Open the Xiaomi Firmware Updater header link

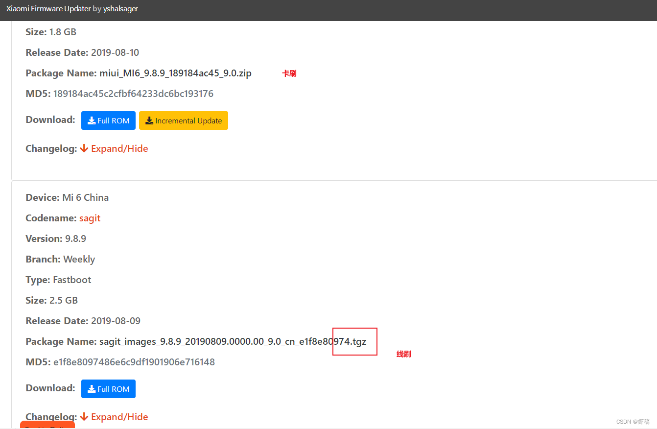[48, 9]
